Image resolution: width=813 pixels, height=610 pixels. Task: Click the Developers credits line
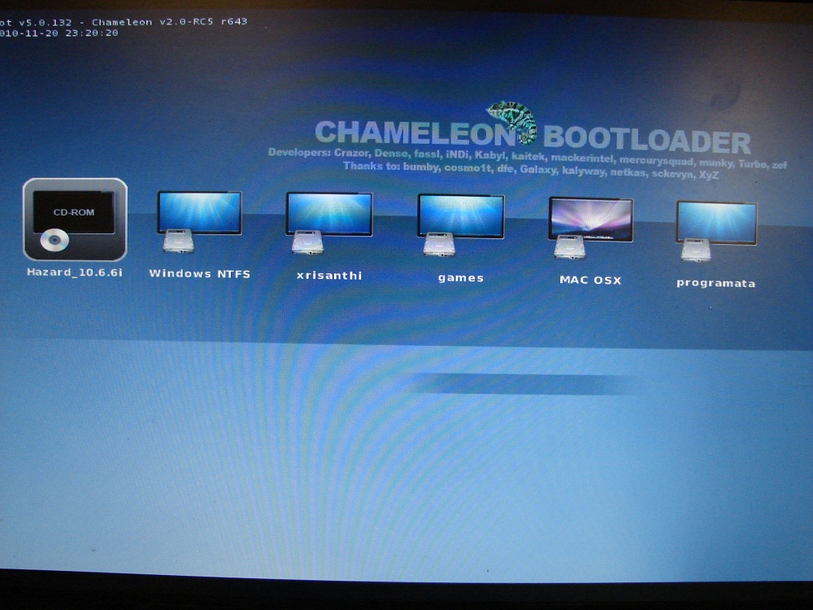pyautogui.click(x=528, y=157)
